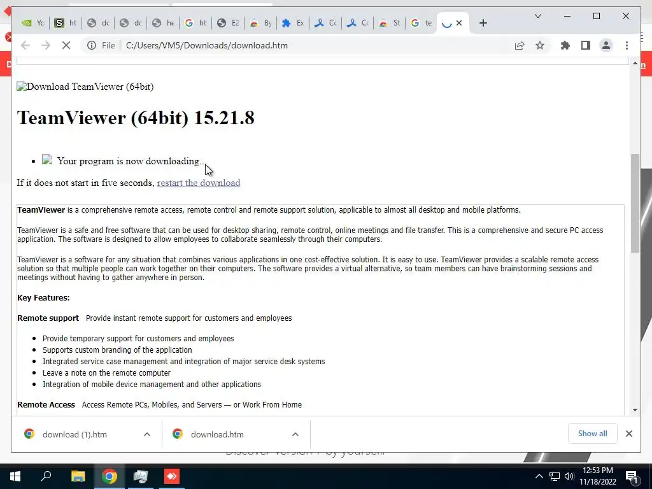Show hidden system tray icons
Viewport: 652px width, 489px height.
coord(539,476)
